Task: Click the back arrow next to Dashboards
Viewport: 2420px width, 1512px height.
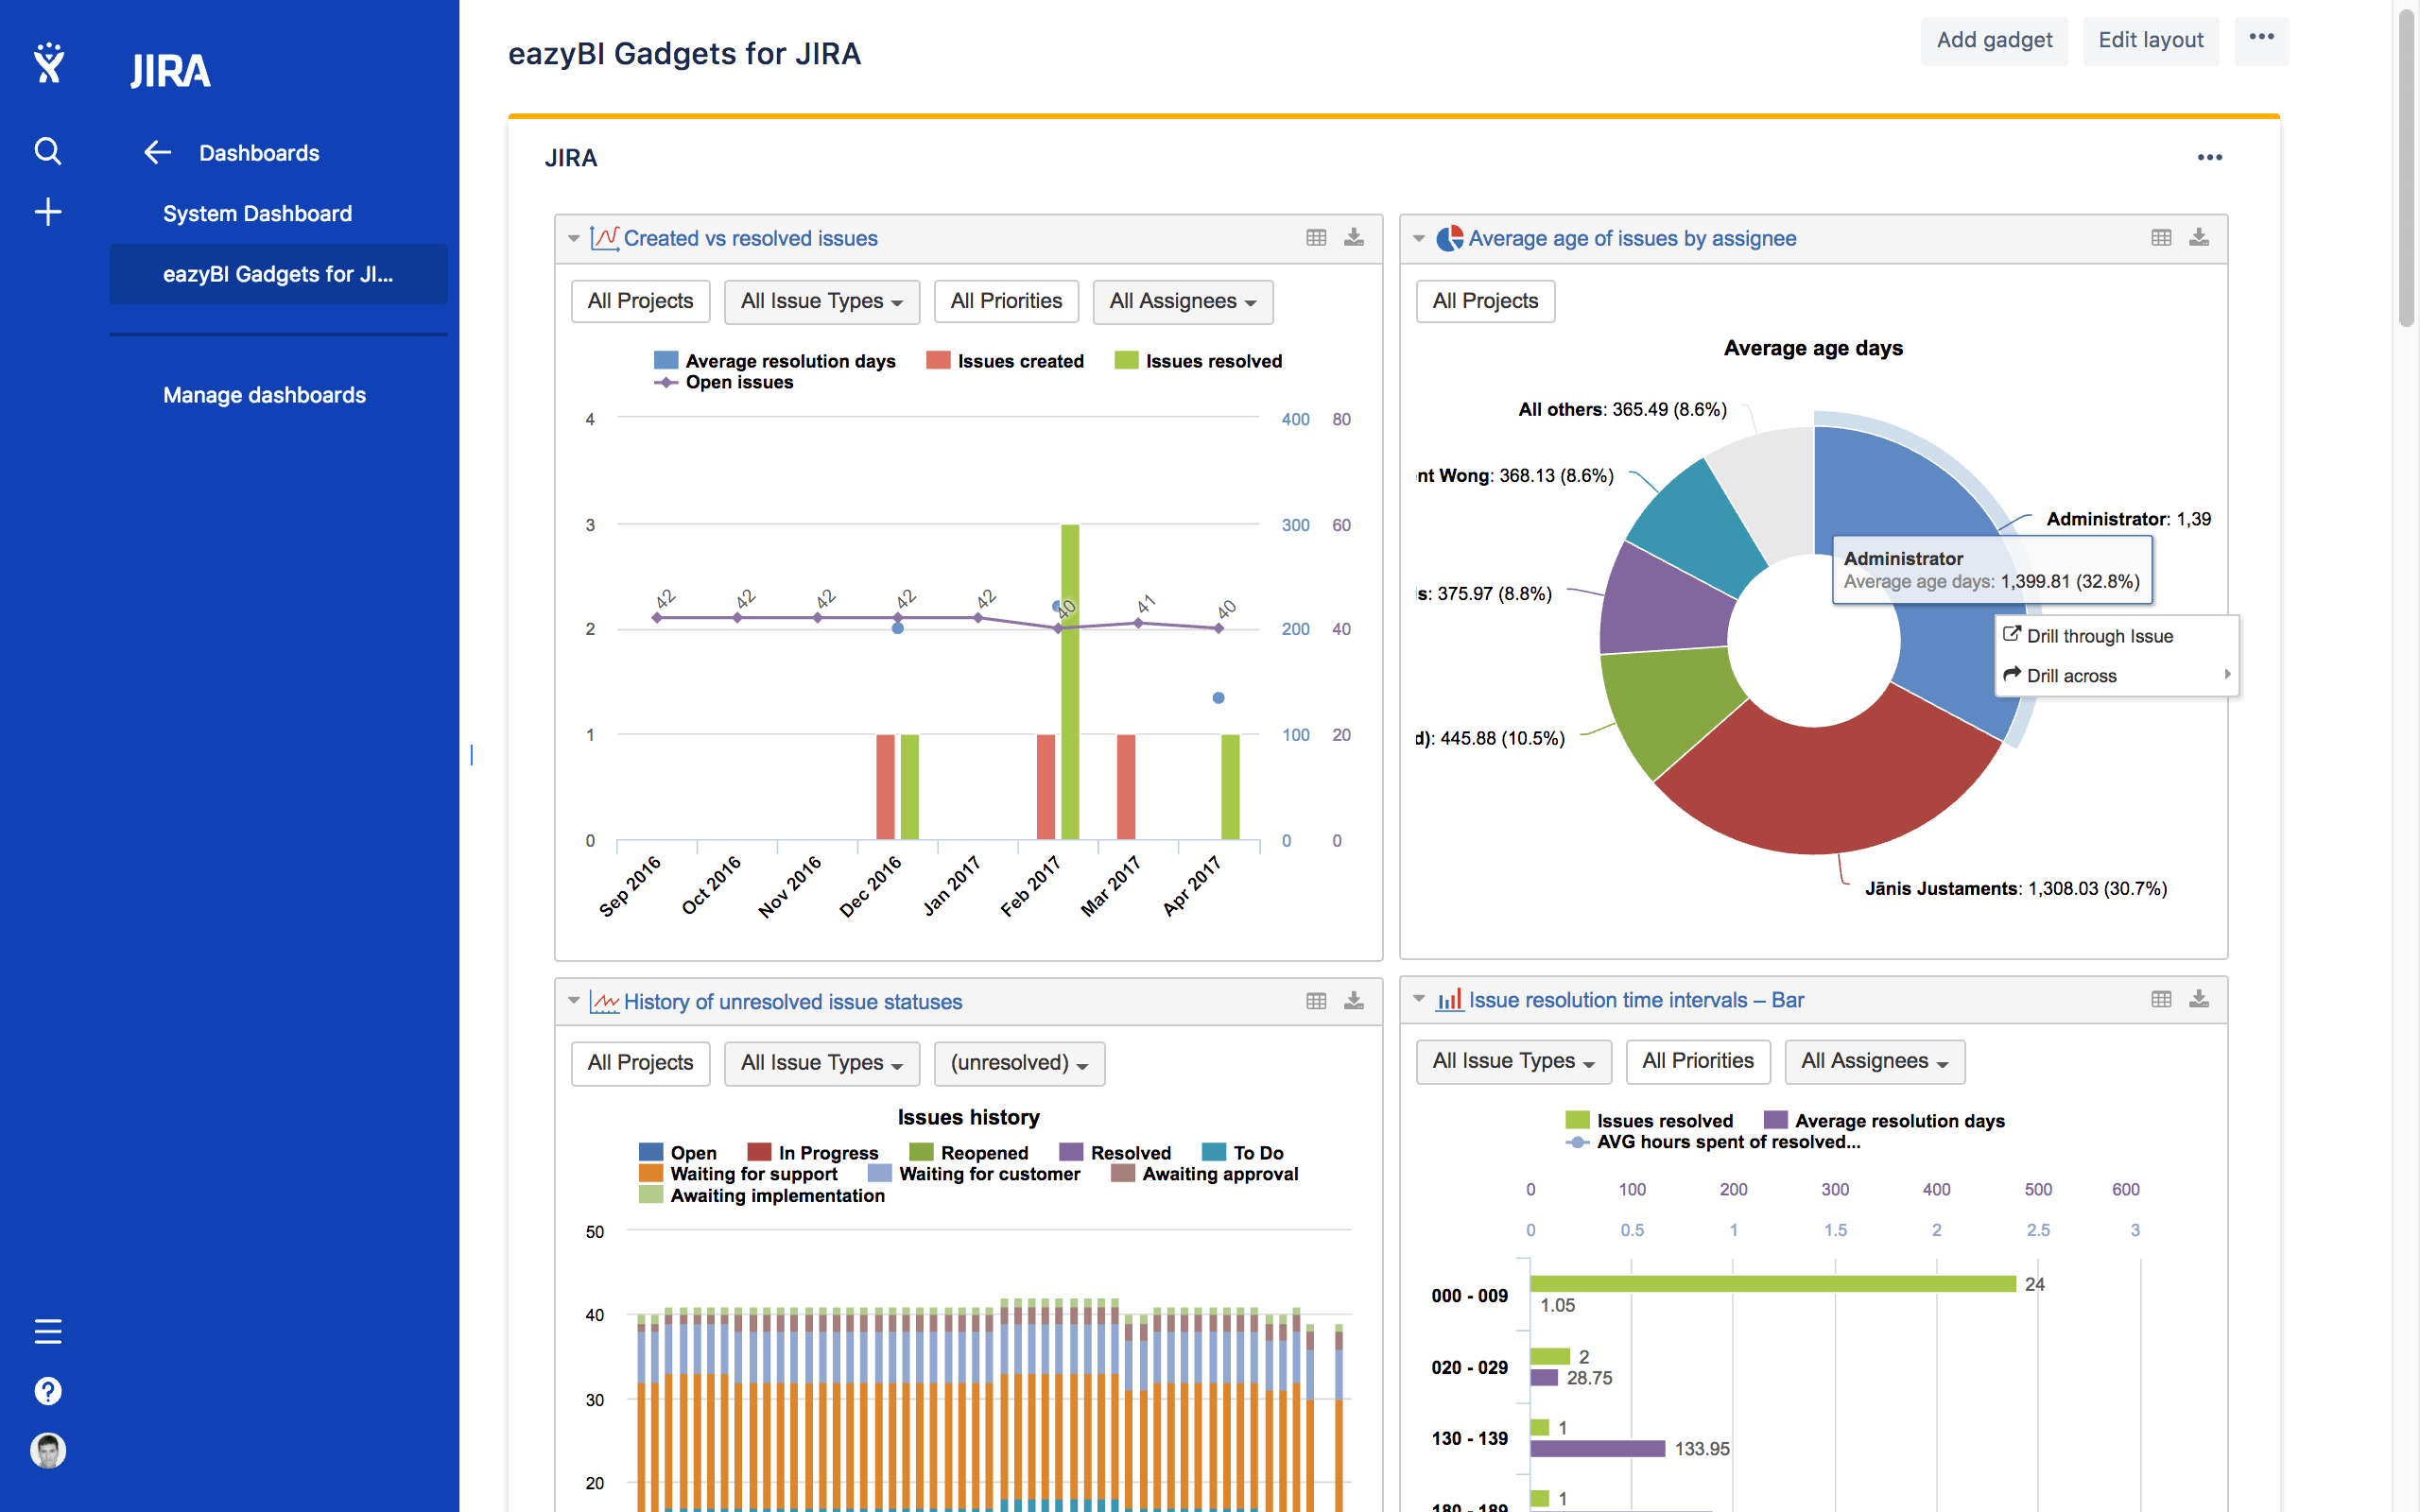Action: point(156,152)
